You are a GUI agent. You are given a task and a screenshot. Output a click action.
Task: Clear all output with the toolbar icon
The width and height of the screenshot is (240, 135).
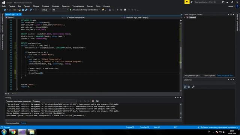93,101
